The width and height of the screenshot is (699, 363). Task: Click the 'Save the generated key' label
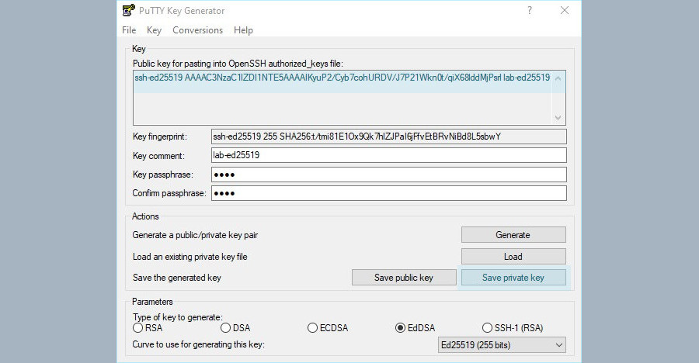pyautogui.click(x=177, y=278)
